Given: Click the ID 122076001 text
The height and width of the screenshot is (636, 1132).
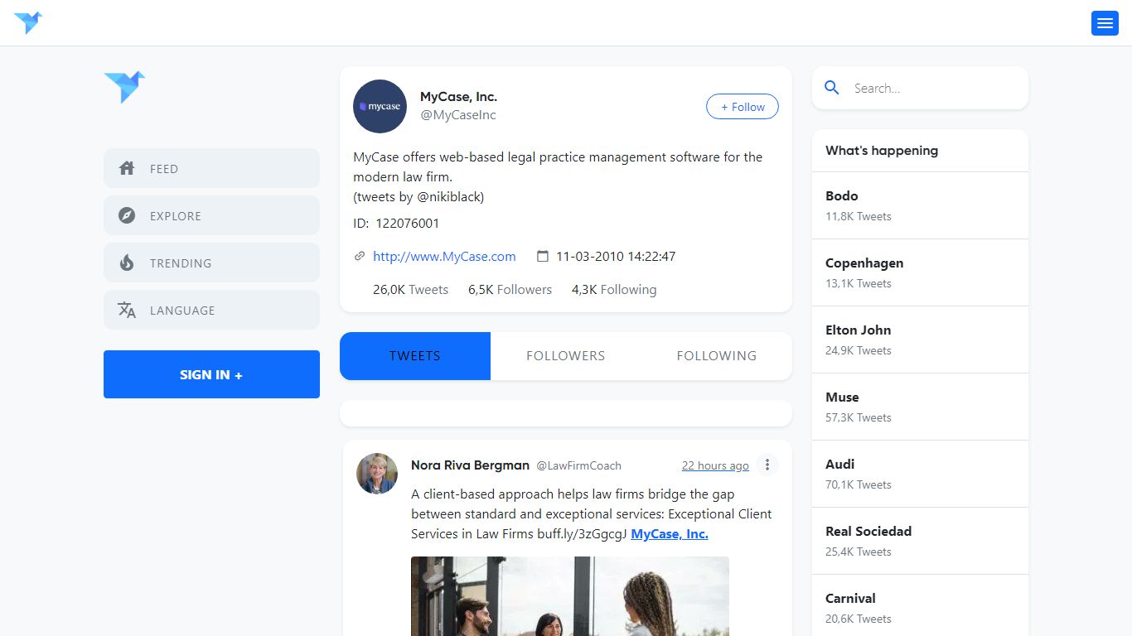Looking at the screenshot, I should pyautogui.click(x=396, y=224).
